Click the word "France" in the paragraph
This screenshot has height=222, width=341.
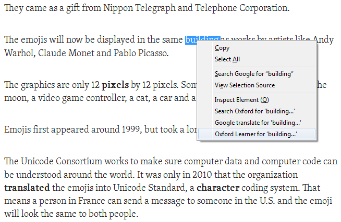tap(92, 201)
